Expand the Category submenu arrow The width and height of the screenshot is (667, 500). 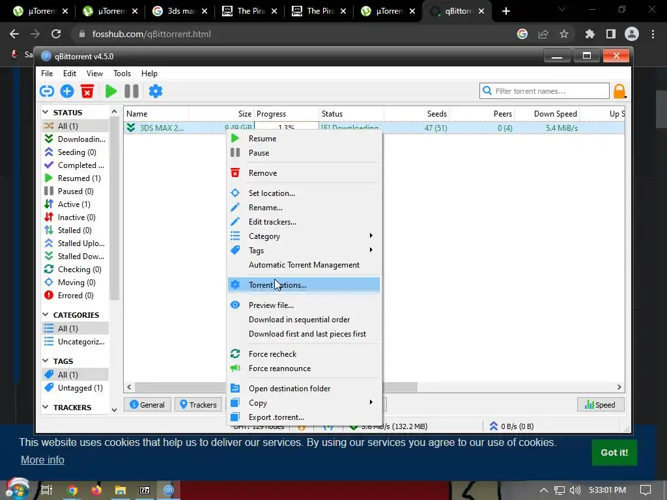[371, 236]
